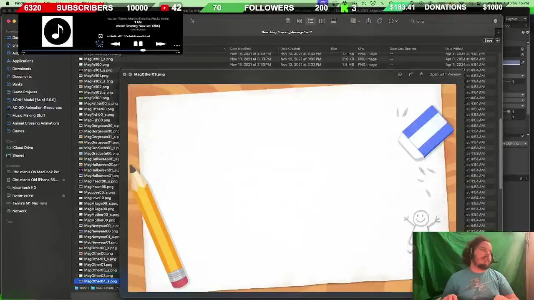
Task: Open Documents in Finder sidebar
Action: point(22,77)
